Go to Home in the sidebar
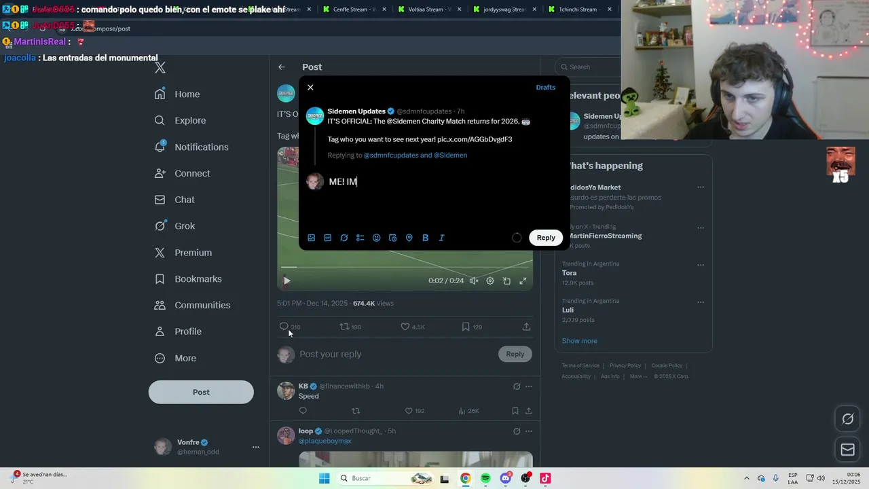Image resolution: width=869 pixels, height=489 pixels. coord(177,94)
